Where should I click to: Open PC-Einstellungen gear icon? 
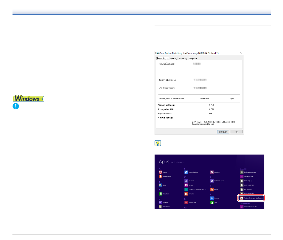coord(212,181)
